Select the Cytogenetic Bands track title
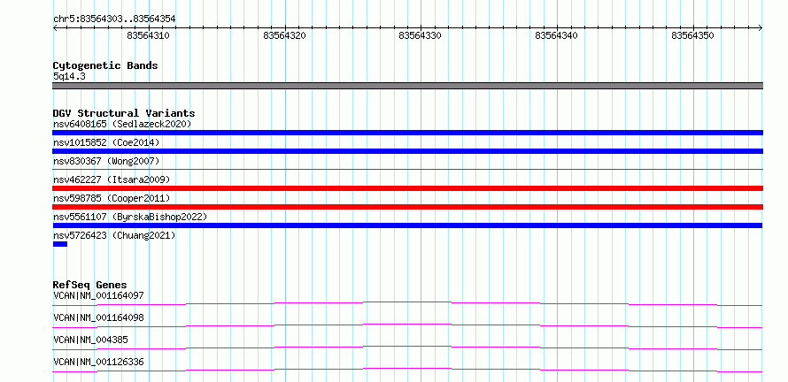Screen dimensions: 788x382 [105, 65]
